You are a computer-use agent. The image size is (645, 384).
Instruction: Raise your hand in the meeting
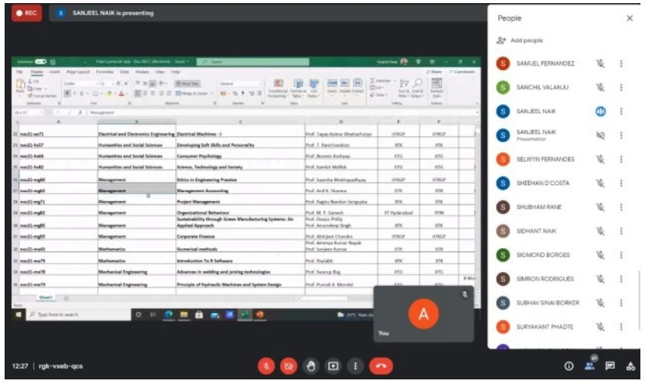coord(311,366)
